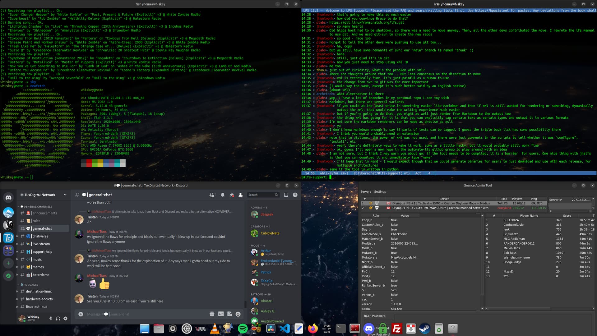Open the Discord help question-mark icon
The width and height of the screenshot is (597, 336).
click(295, 195)
